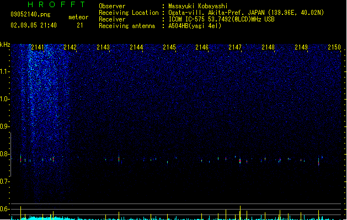
Task: Click the Receiver field label
Action: point(112,19)
